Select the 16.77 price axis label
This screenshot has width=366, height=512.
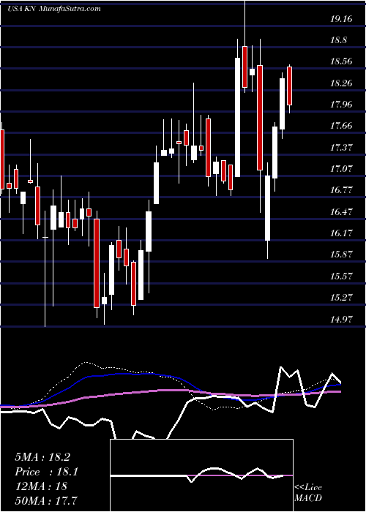tap(341, 190)
